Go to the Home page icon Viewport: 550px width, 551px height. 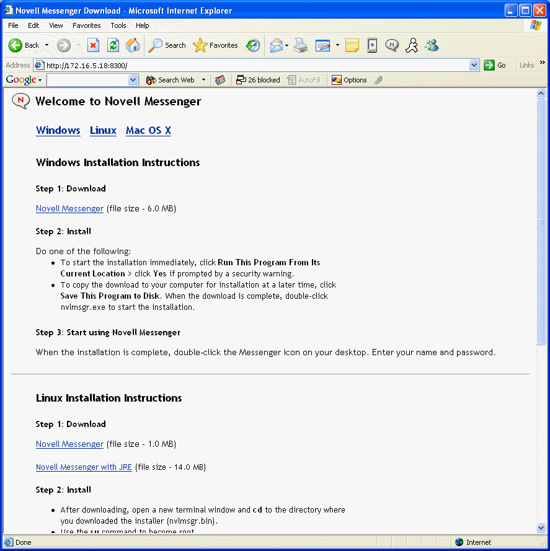133,45
